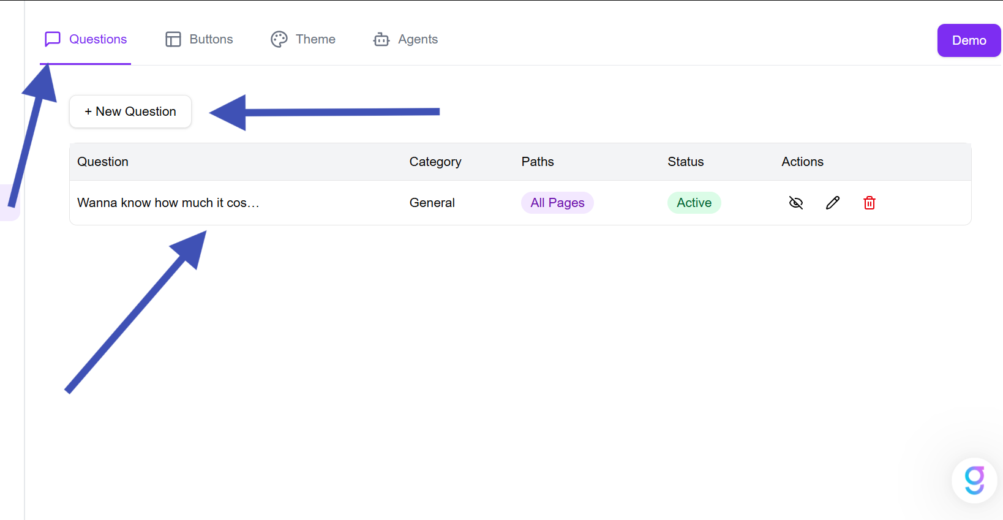
Task: Click the purple Demo button
Action: (969, 40)
